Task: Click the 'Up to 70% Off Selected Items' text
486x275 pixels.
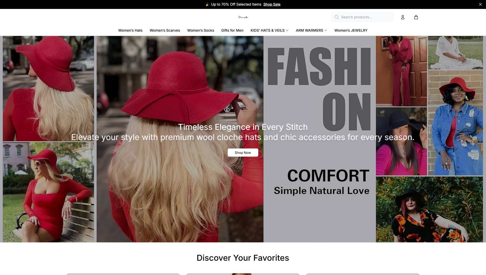Action: [236, 4]
